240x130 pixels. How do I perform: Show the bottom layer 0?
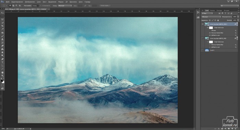pos(203,50)
